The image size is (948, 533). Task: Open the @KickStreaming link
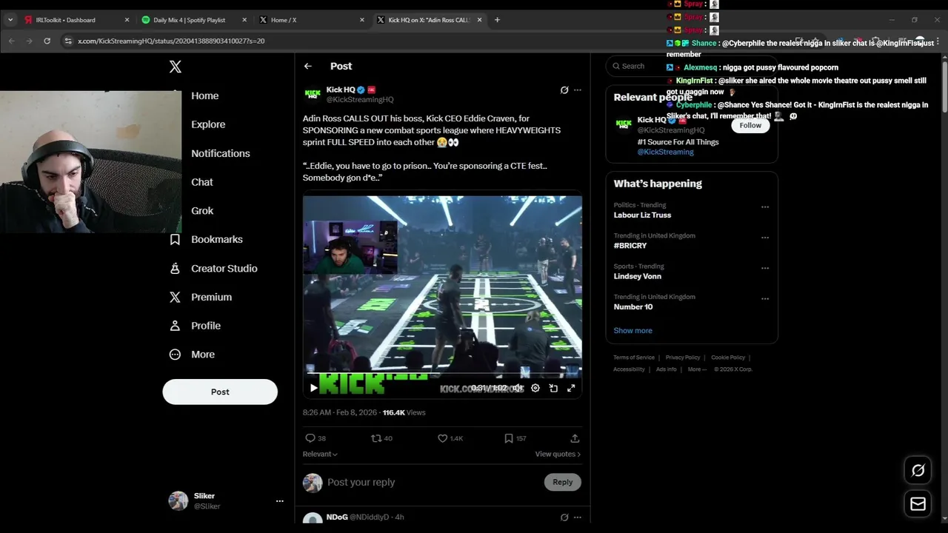tap(665, 152)
